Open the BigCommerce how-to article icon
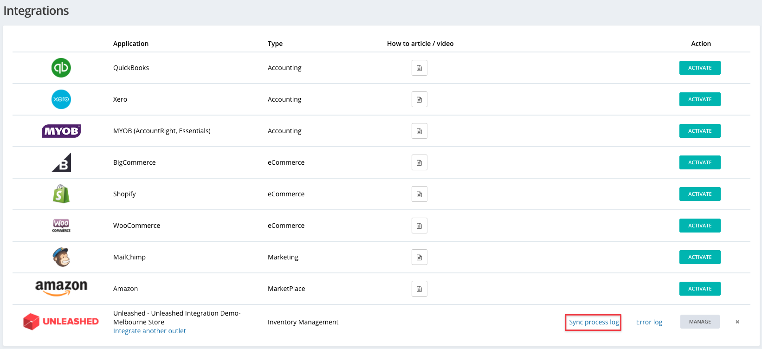The width and height of the screenshot is (762, 349). pyautogui.click(x=419, y=162)
